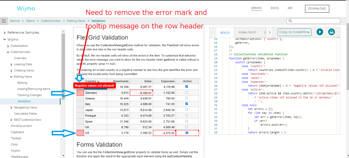Toggle the sidebar hamburger menu icon

click(x=4, y=21)
